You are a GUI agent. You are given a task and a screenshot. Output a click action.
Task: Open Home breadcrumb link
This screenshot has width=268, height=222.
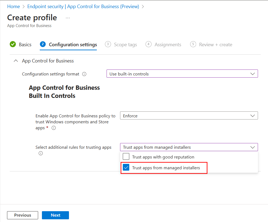click(14, 6)
